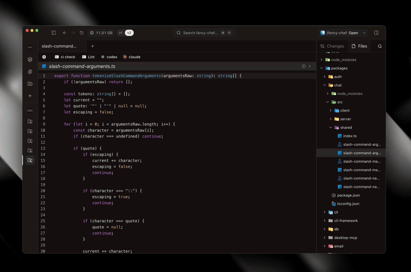Toggle the left sidebar panel icon
Screen dimensions: 411x272
[54, 33]
